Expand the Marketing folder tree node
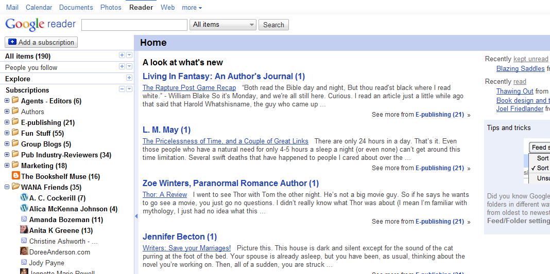 point(7,166)
